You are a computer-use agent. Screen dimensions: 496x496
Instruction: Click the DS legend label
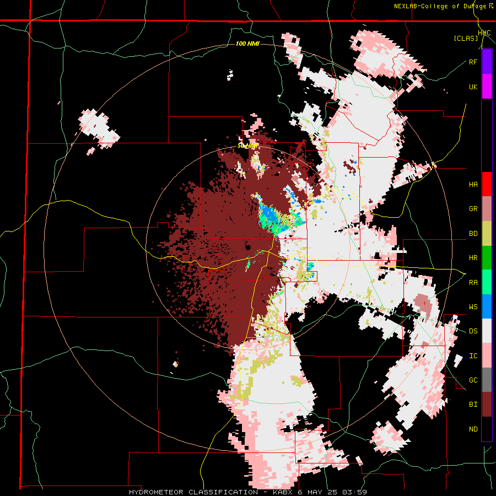coord(473,331)
